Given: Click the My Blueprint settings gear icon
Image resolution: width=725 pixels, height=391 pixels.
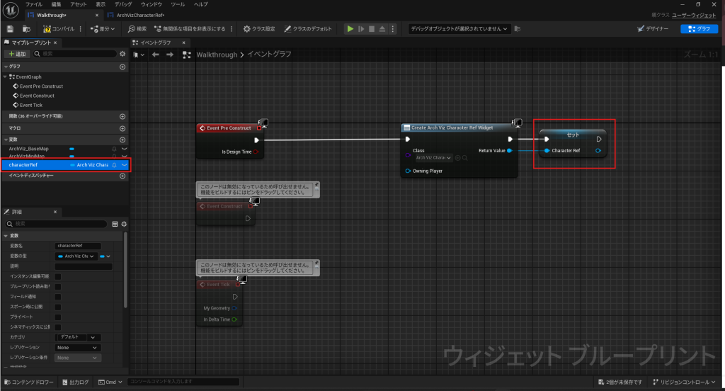Looking at the screenshot, I should coord(122,54).
